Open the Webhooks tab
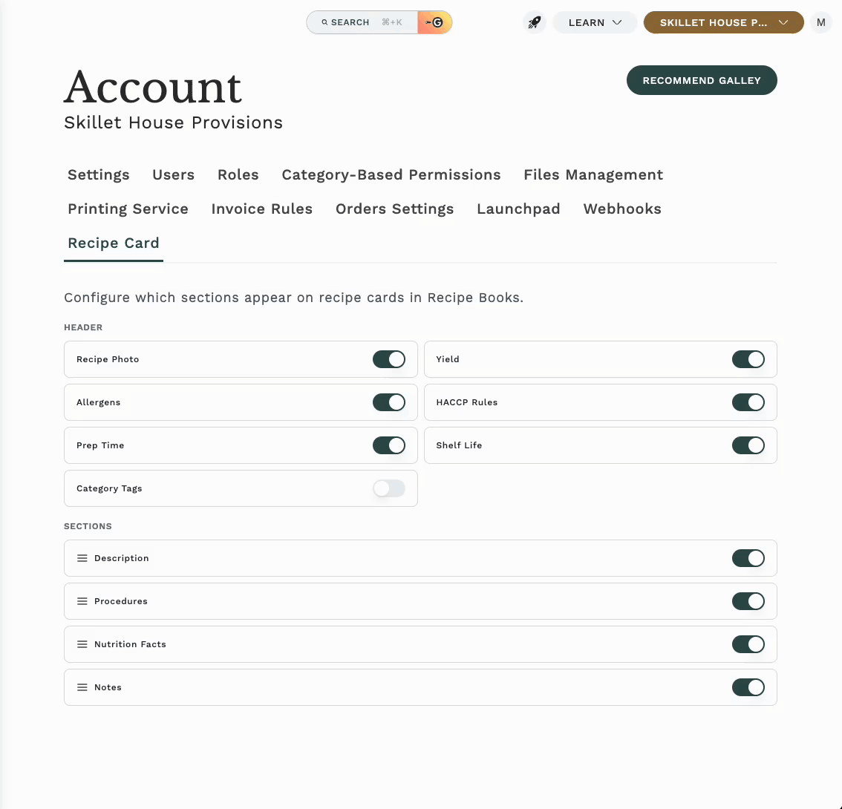Viewport: 842px width, 809px height. pos(622,209)
